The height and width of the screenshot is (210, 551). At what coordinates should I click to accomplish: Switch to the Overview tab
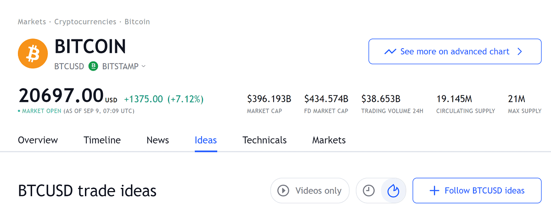point(38,140)
